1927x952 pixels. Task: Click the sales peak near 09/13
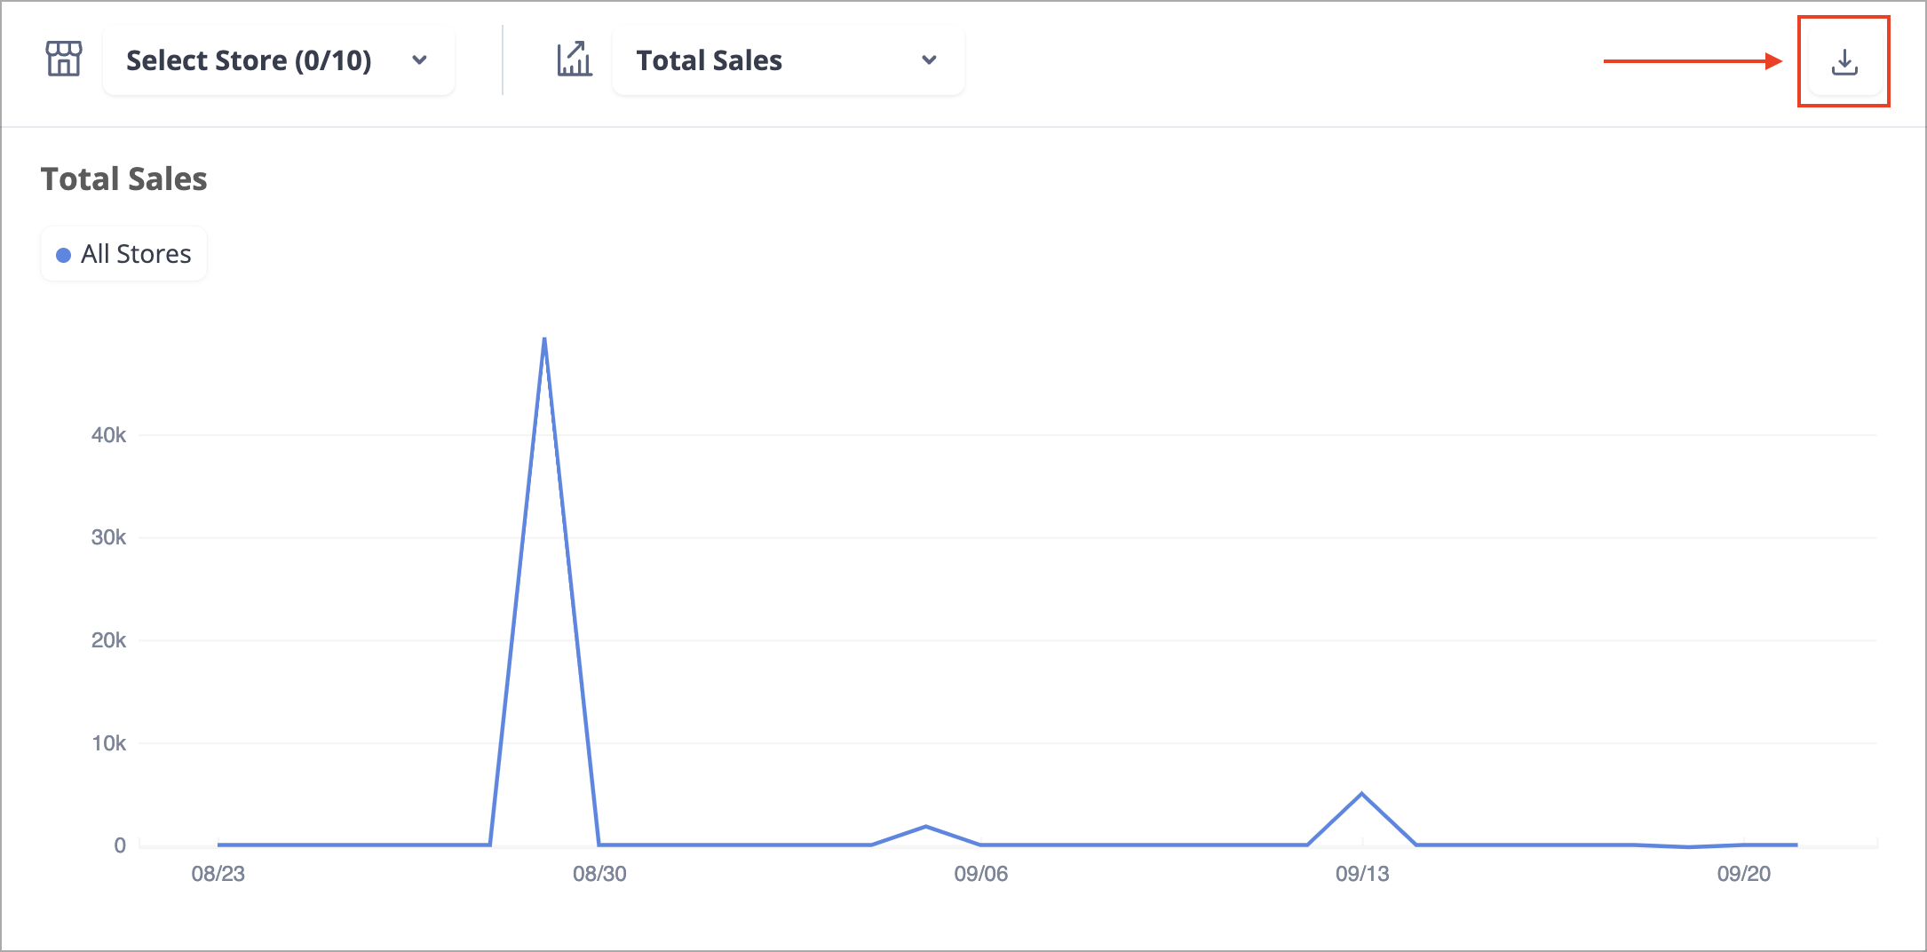1361,793
